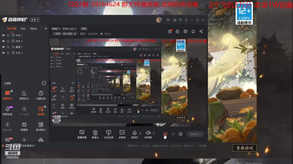Viewport: 293px width, 164px height.
Task: Select the 文本 1 source row
Action: click(24, 35)
